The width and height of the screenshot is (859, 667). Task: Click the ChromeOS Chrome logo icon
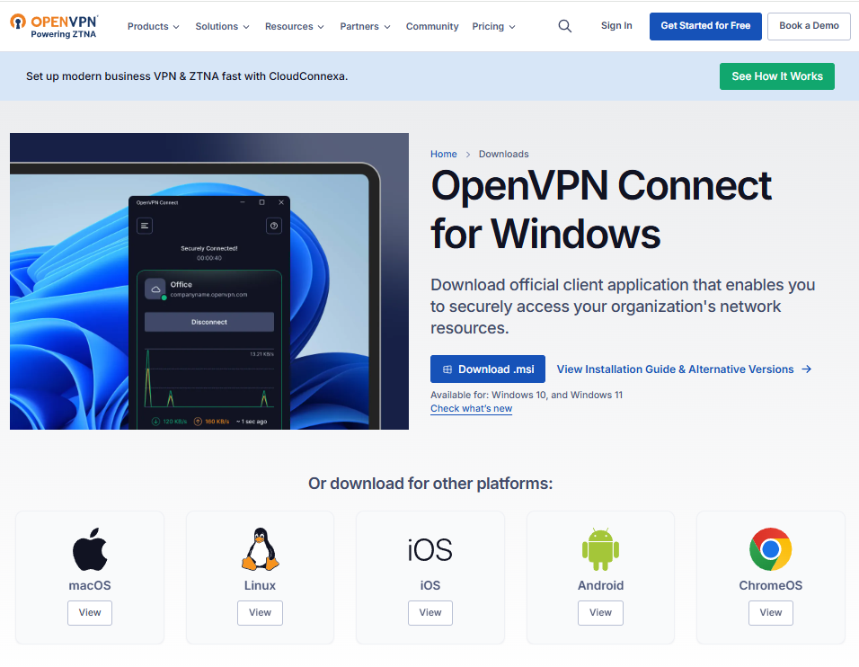(770, 549)
